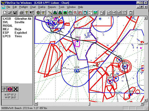Save the route using the floppy disk icon

[15, 13]
